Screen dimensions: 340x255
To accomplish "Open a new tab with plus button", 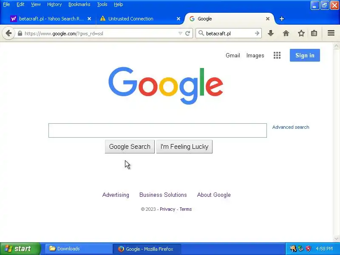I will pyautogui.click(x=282, y=19).
